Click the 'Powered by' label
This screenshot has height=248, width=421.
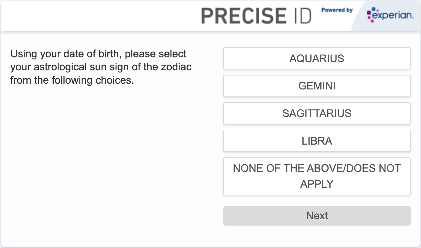337,10
